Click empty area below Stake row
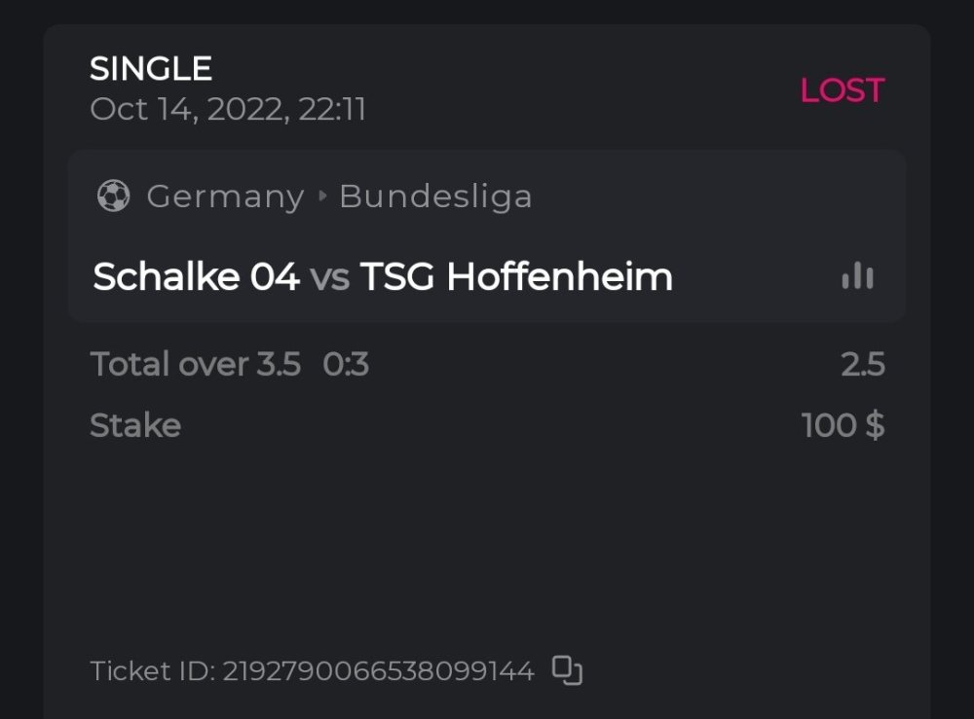Screen dimensions: 974x719 tap(487, 545)
